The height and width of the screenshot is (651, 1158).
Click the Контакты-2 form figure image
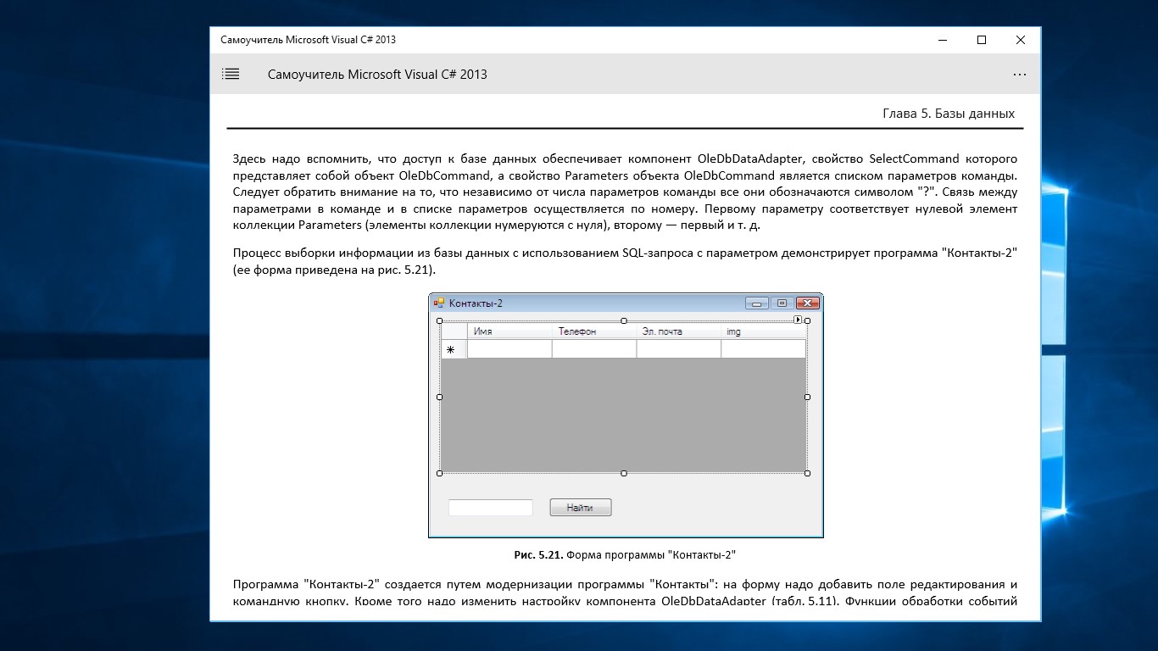pos(626,415)
